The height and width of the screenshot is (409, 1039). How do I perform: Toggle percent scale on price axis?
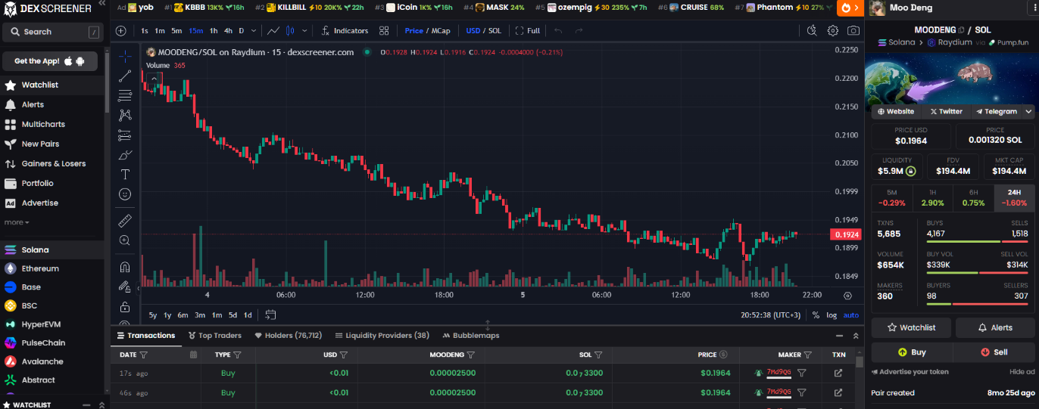pos(816,315)
